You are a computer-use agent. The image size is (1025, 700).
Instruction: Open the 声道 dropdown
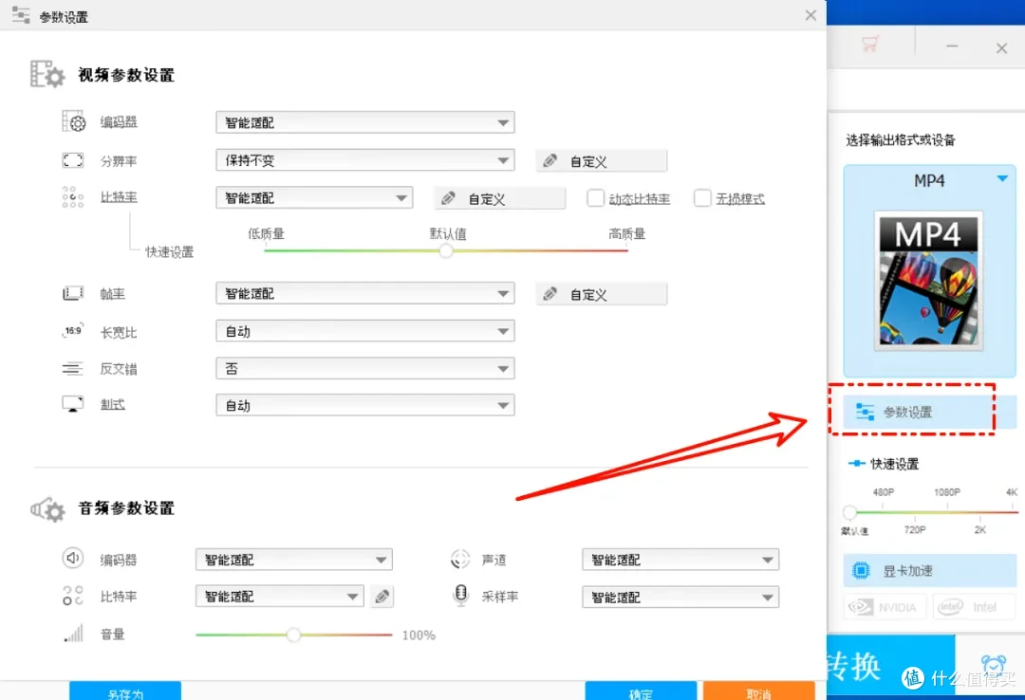coord(680,560)
